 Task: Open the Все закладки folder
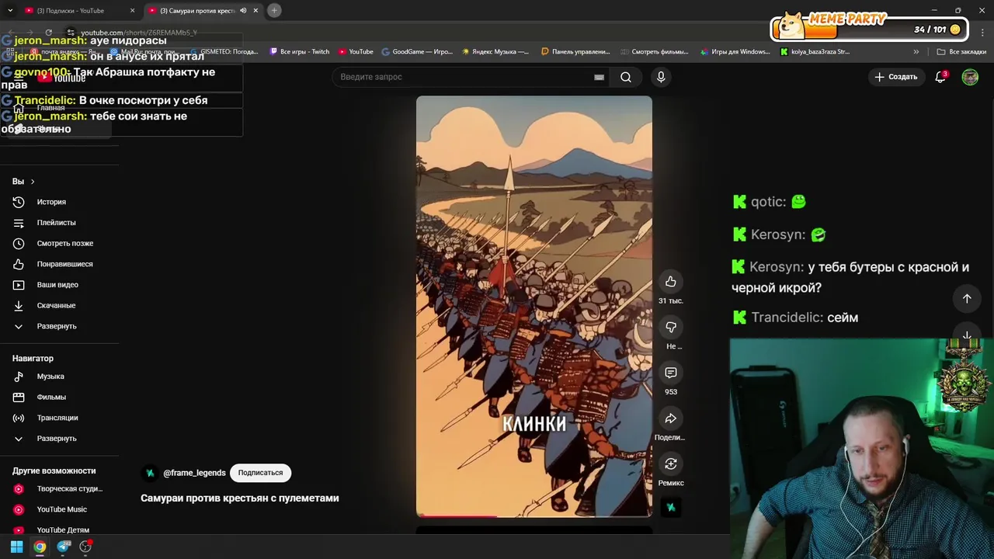[x=961, y=52]
